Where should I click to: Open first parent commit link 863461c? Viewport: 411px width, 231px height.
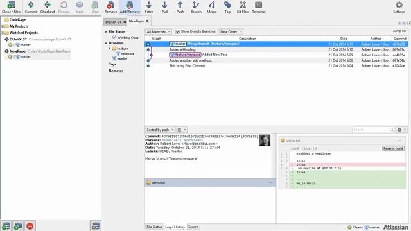coord(171,140)
